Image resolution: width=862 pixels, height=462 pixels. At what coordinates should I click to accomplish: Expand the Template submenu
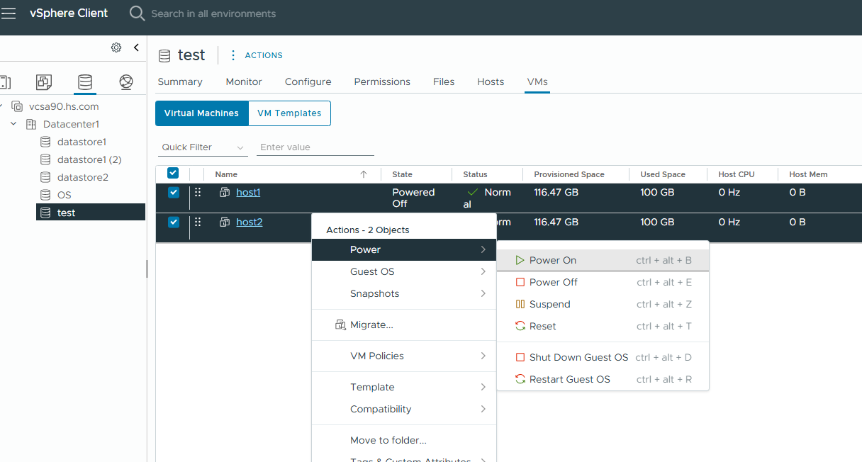(x=404, y=387)
